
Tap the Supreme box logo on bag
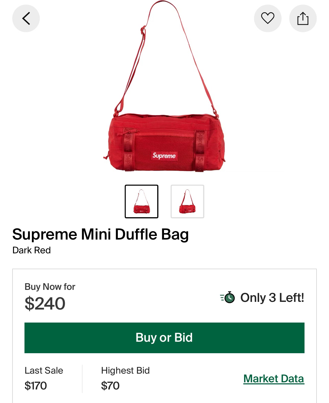164,156
